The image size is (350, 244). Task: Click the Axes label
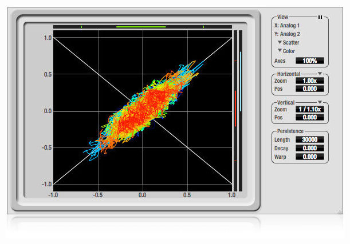point(280,61)
